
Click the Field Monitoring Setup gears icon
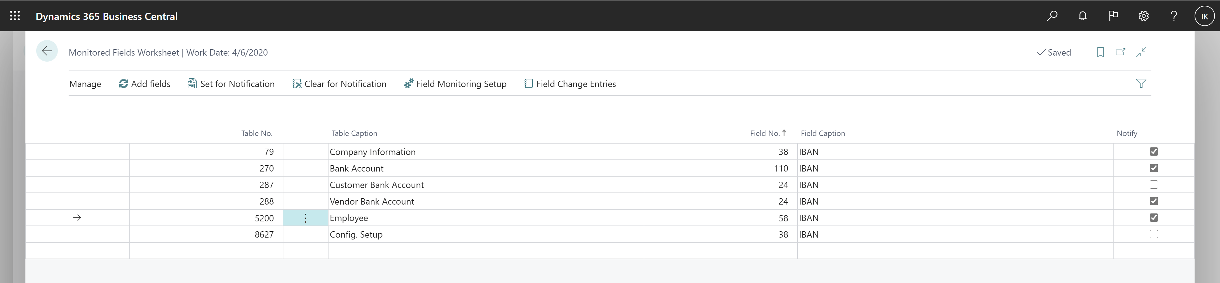pyautogui.click(x=408, y=84)
